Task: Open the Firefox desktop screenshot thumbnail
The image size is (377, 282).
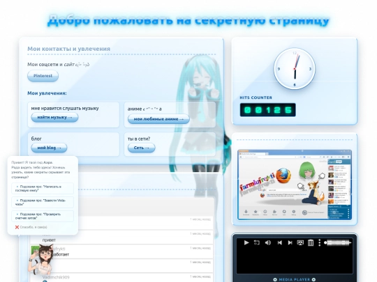Action: (295, 185)
